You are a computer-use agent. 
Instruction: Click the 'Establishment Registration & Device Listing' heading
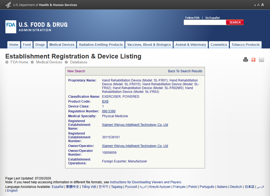pos(73,56)
